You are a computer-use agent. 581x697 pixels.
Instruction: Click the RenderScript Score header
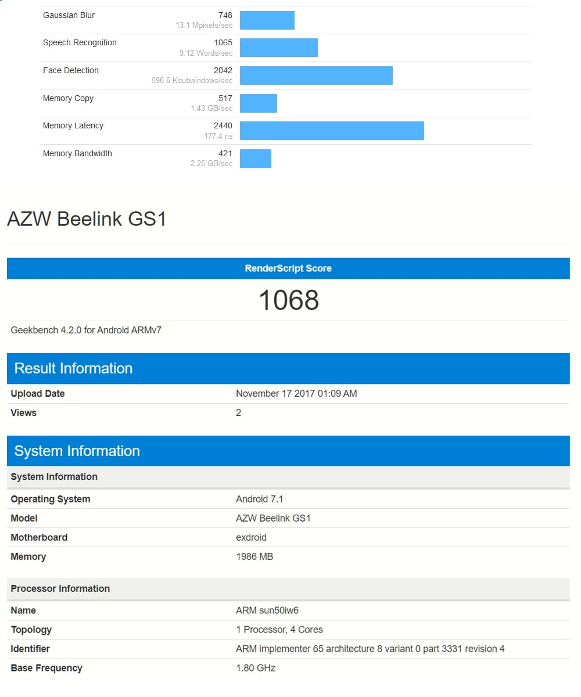pos(288,268)
